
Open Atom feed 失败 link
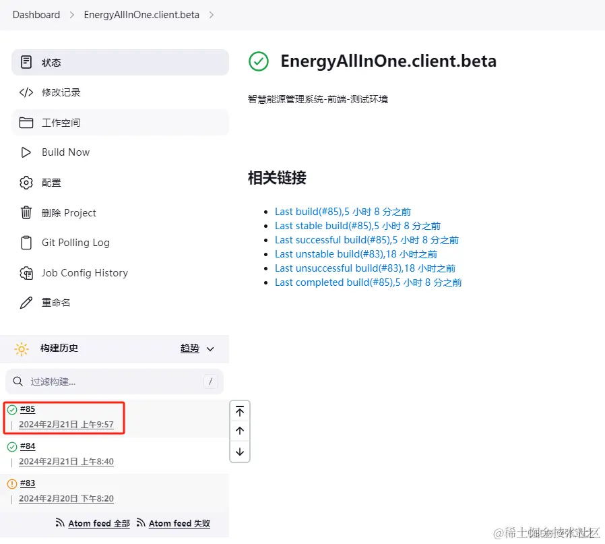pos(179,524)
